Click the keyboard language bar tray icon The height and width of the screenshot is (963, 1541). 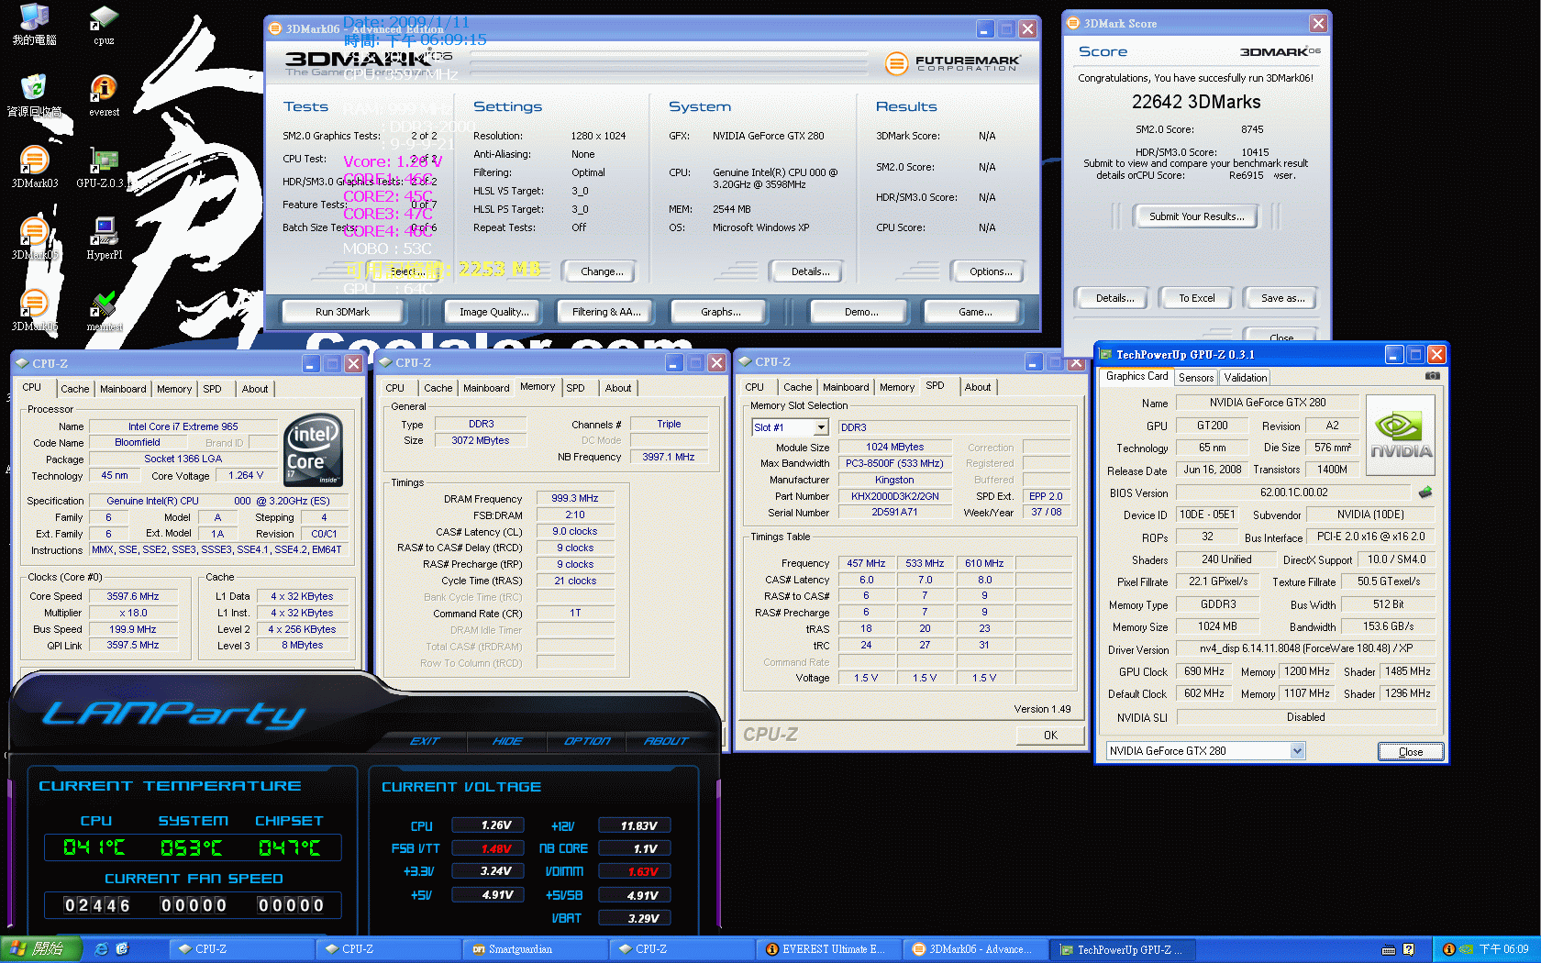pos(1389,949)
